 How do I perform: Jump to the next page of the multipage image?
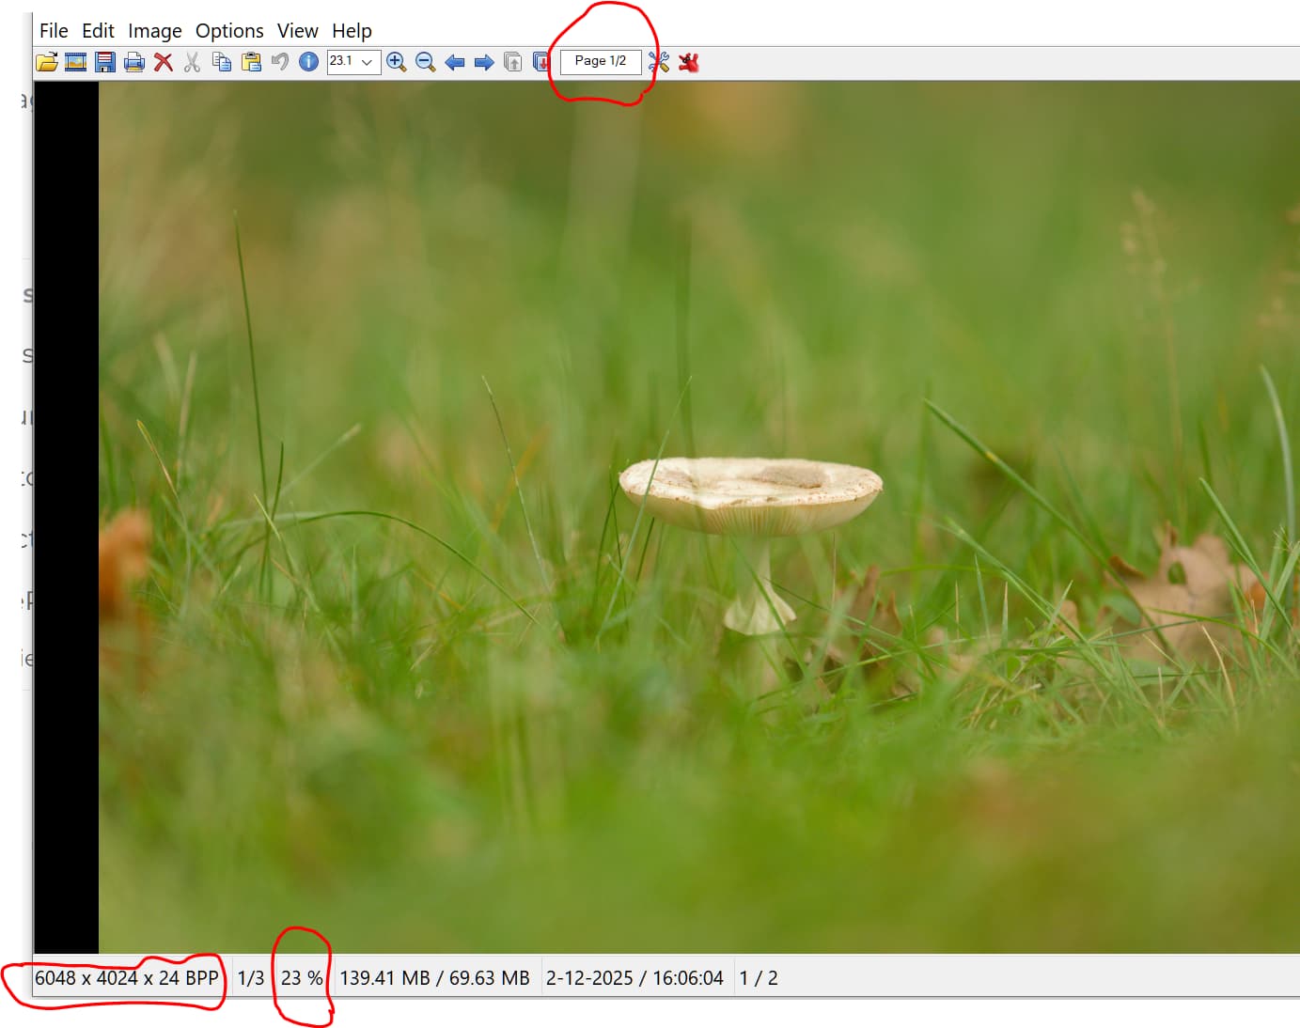[541, 62]
